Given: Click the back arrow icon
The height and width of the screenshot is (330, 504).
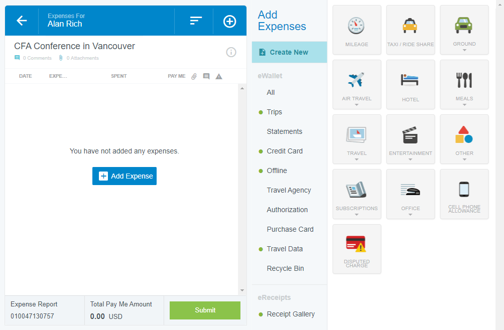Looking at the screenshot, I should click(22, 21).
